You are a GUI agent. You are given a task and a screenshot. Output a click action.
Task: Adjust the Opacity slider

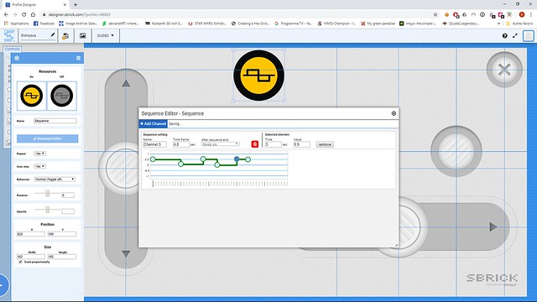pos(48,210)
